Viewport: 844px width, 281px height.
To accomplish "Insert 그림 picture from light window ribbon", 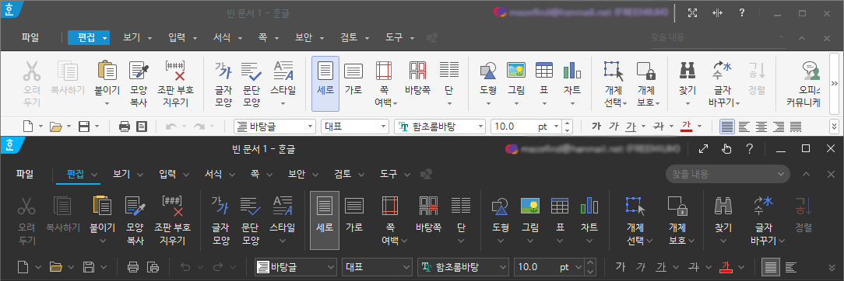I will coord(516,70).
